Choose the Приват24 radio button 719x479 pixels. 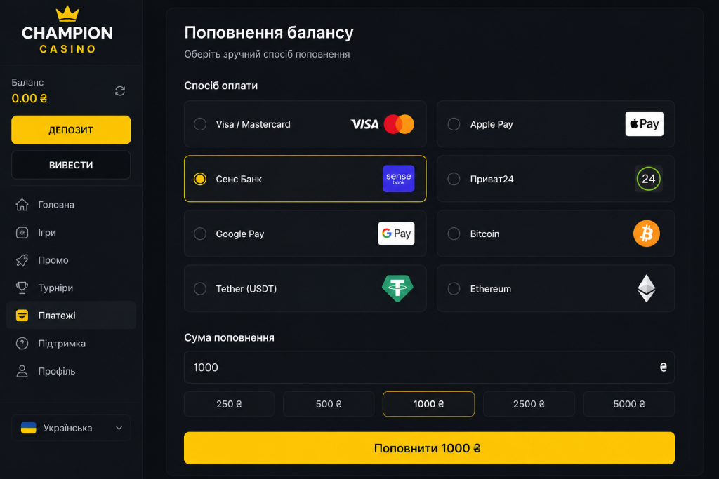click(x=454, y=179)
